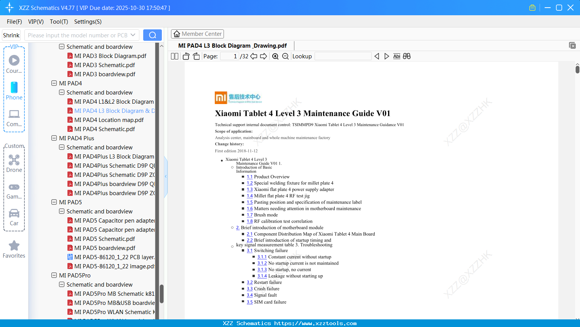
Task: Open MI PAD5 boardview.pdf
Action: click(x=101, y=248)
